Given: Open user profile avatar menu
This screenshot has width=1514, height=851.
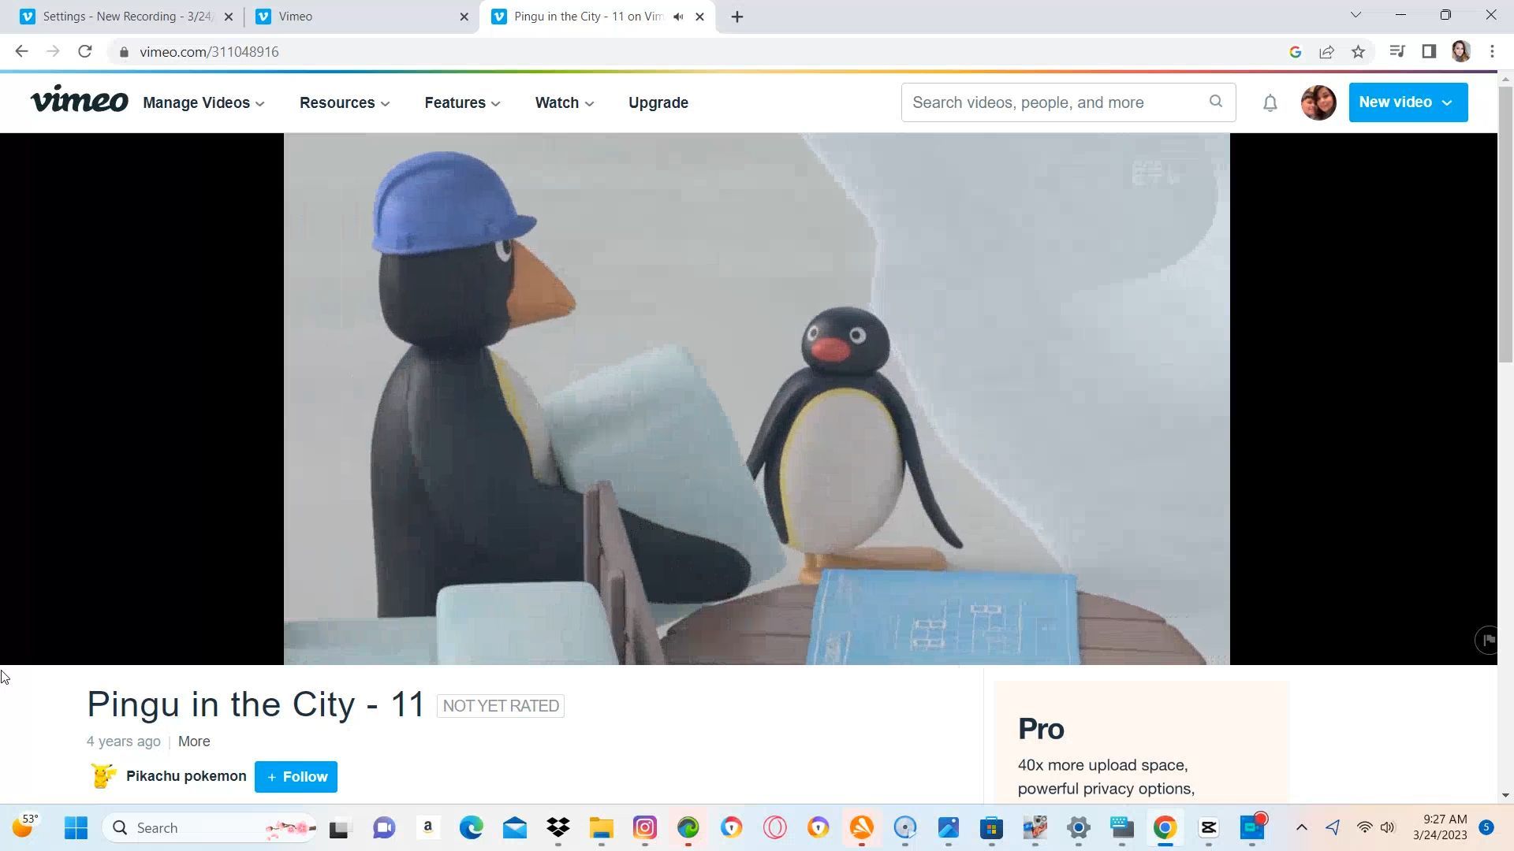Looking at the screenshot, I should [1318, 102].
